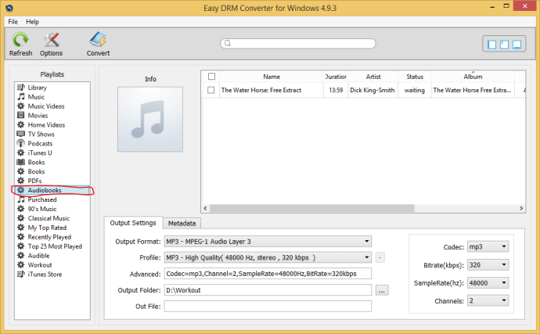Click the Output Folder path field
The image size is (540, 334).
268,290
